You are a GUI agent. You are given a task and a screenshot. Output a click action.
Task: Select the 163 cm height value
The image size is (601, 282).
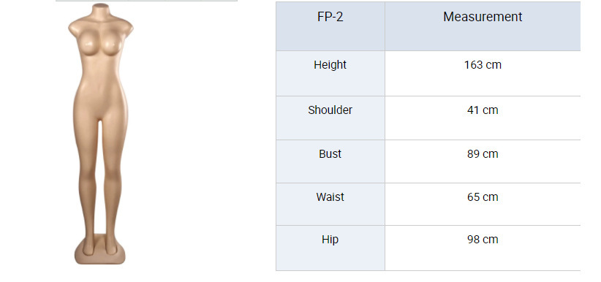(x=483, y=65)
